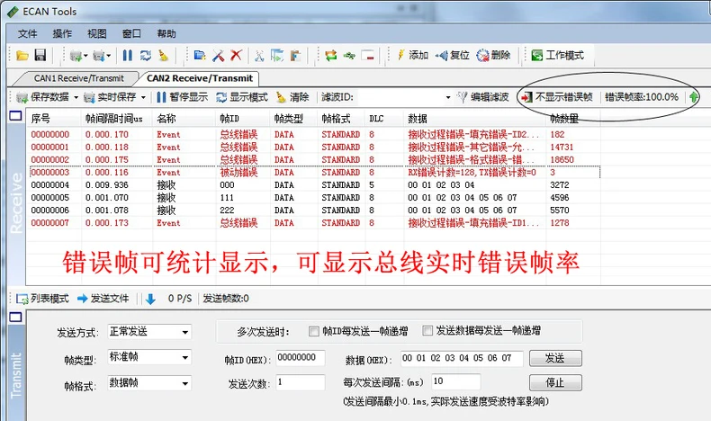This screenshot has height=421, width=711.
Task: Enable 帧ID每发送一帧递增 checkbox
Action: (x=313, y=331)
